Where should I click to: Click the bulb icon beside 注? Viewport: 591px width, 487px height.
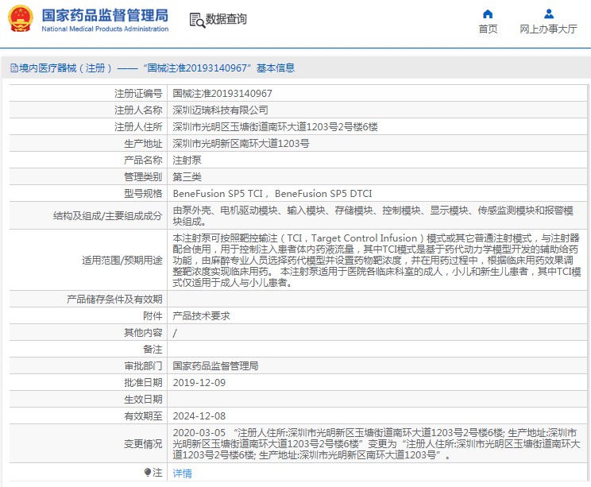pyautogui.click(x=148, y=472)
